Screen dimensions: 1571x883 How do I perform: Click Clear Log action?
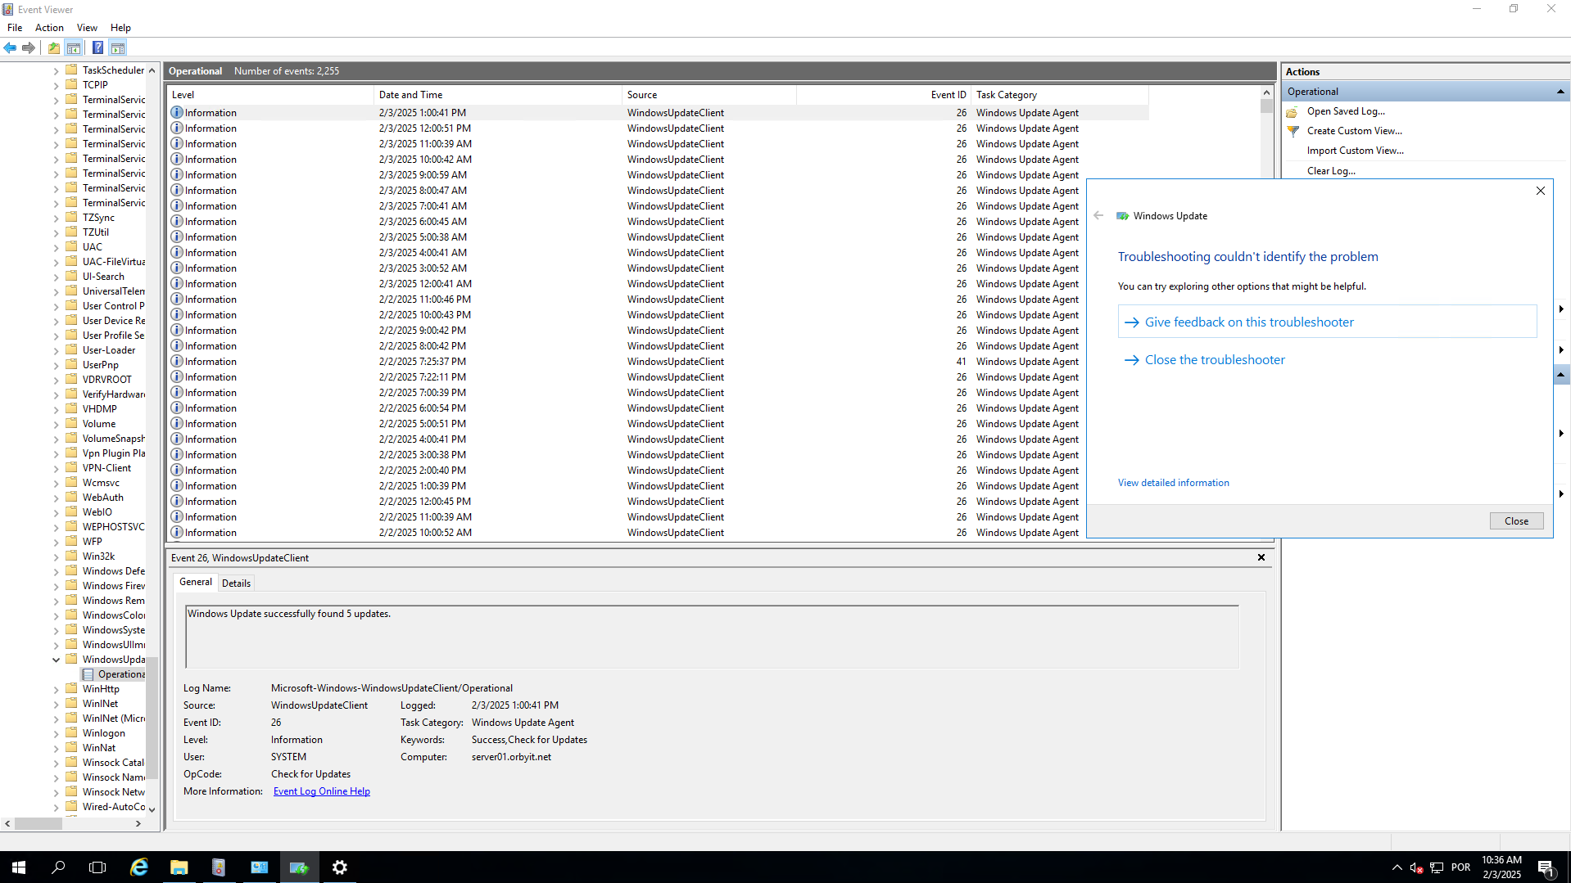click(1331, 171)
